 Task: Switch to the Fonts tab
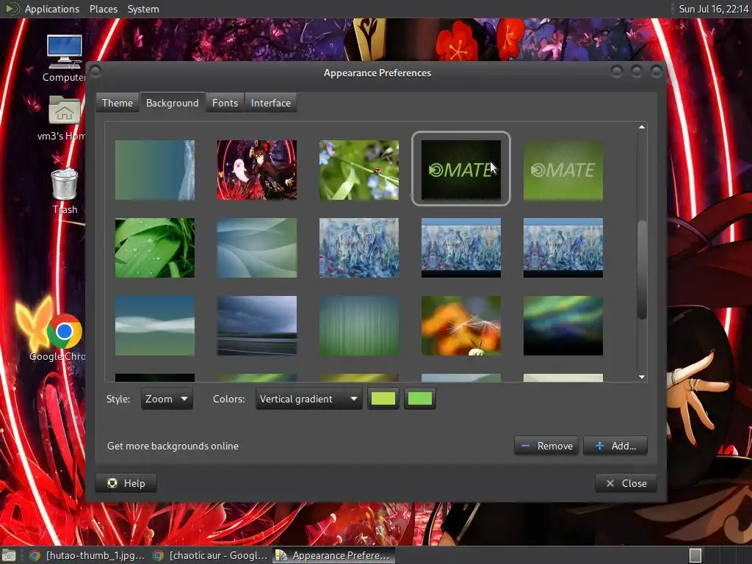[225, 103]
